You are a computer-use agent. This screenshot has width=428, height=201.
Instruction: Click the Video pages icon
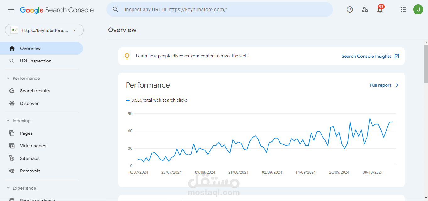click(x=12, y=146)
